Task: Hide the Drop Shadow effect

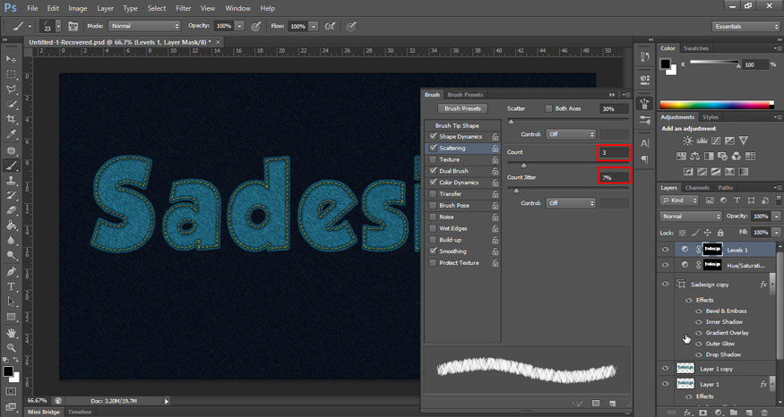Action: pyautogui.click(x=699, y=354)
